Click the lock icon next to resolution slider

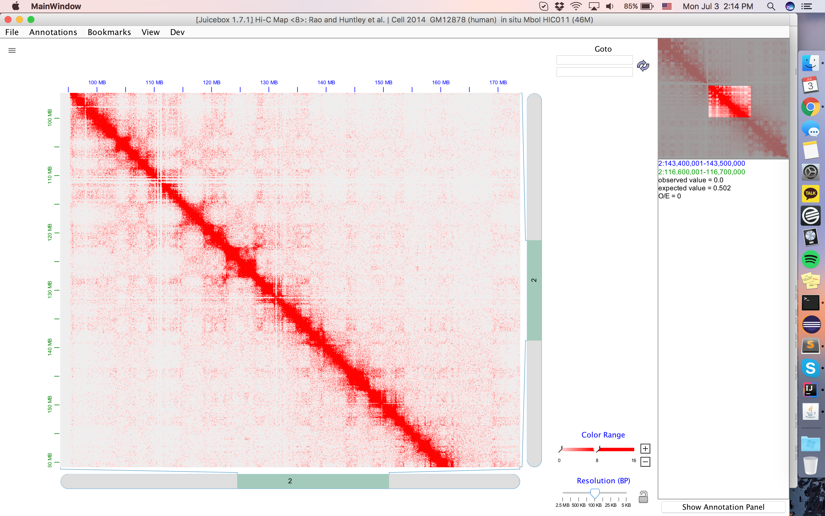(x=644, y=497)
